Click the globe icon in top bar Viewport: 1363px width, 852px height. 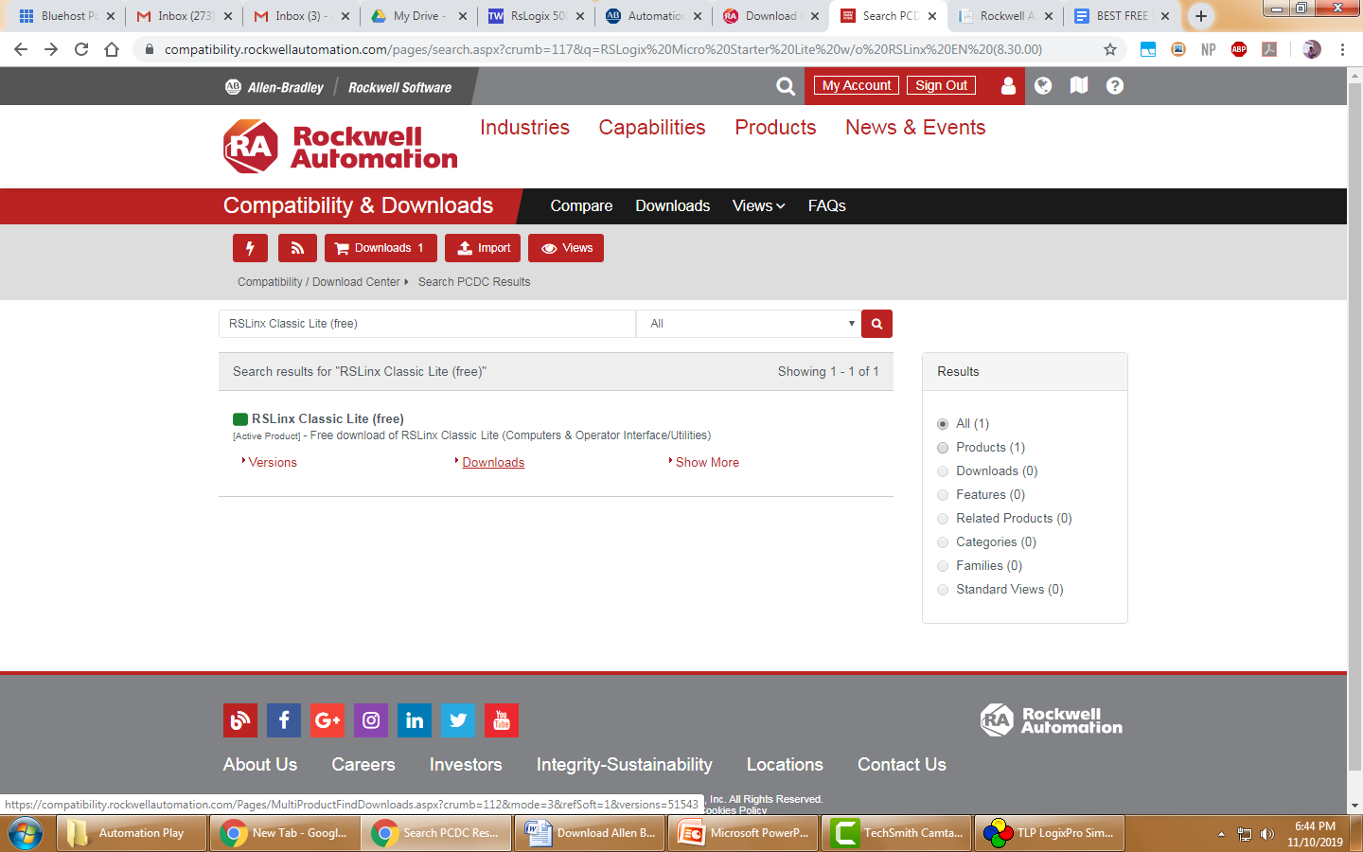coord(1043,86)
